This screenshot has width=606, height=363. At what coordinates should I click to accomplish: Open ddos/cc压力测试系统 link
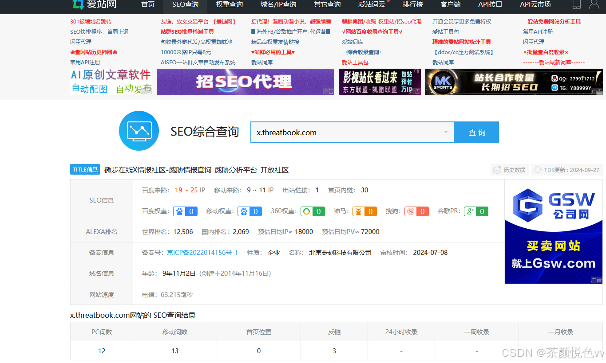[463, 52]
